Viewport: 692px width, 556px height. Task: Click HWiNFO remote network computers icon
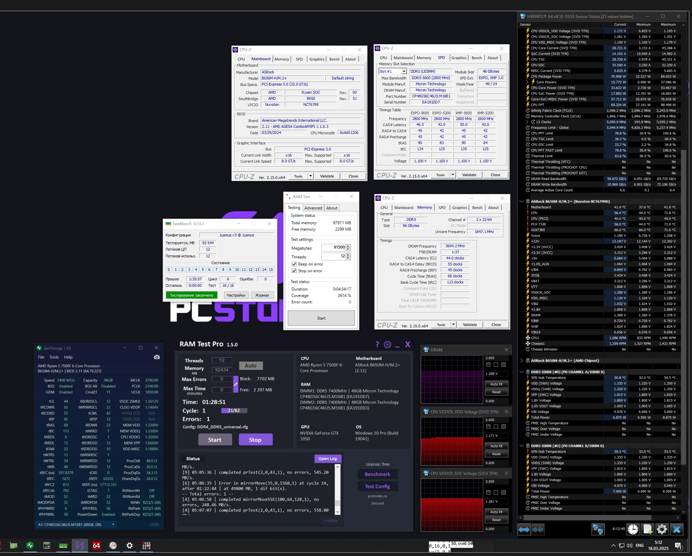click(x=598, y=529)
